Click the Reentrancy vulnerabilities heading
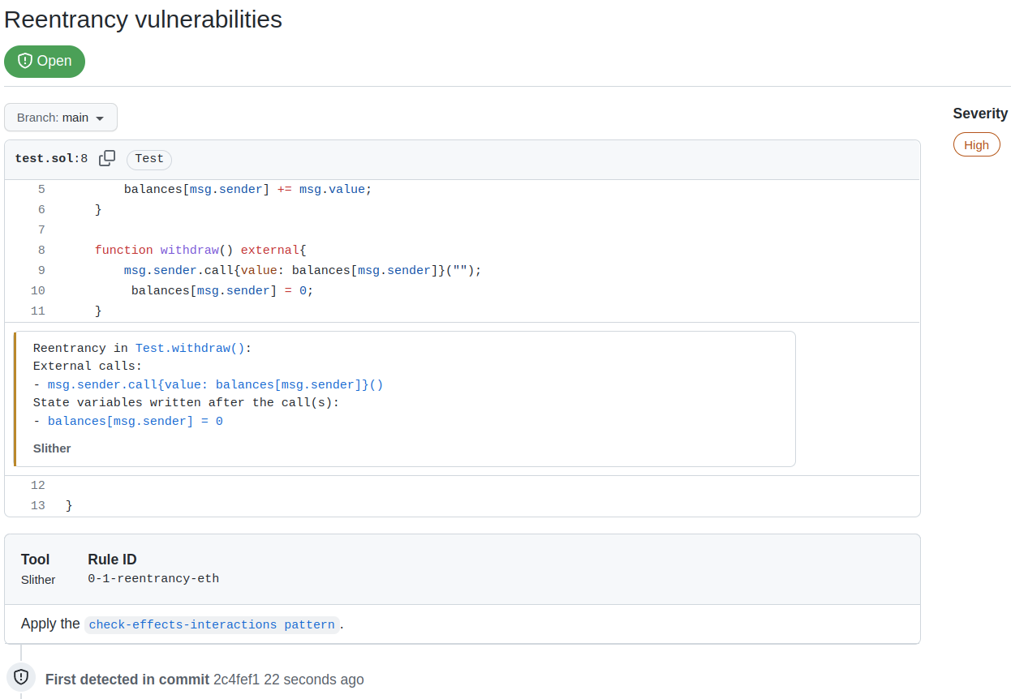Screen dimensions: 1011x699 tap(143, 19)
